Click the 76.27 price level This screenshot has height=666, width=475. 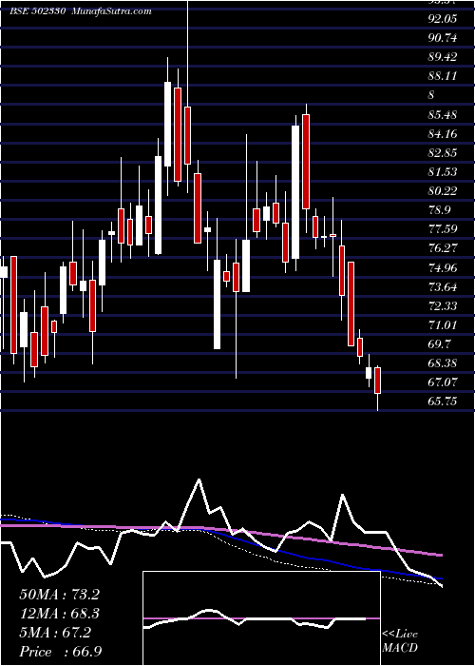(443, 248)
